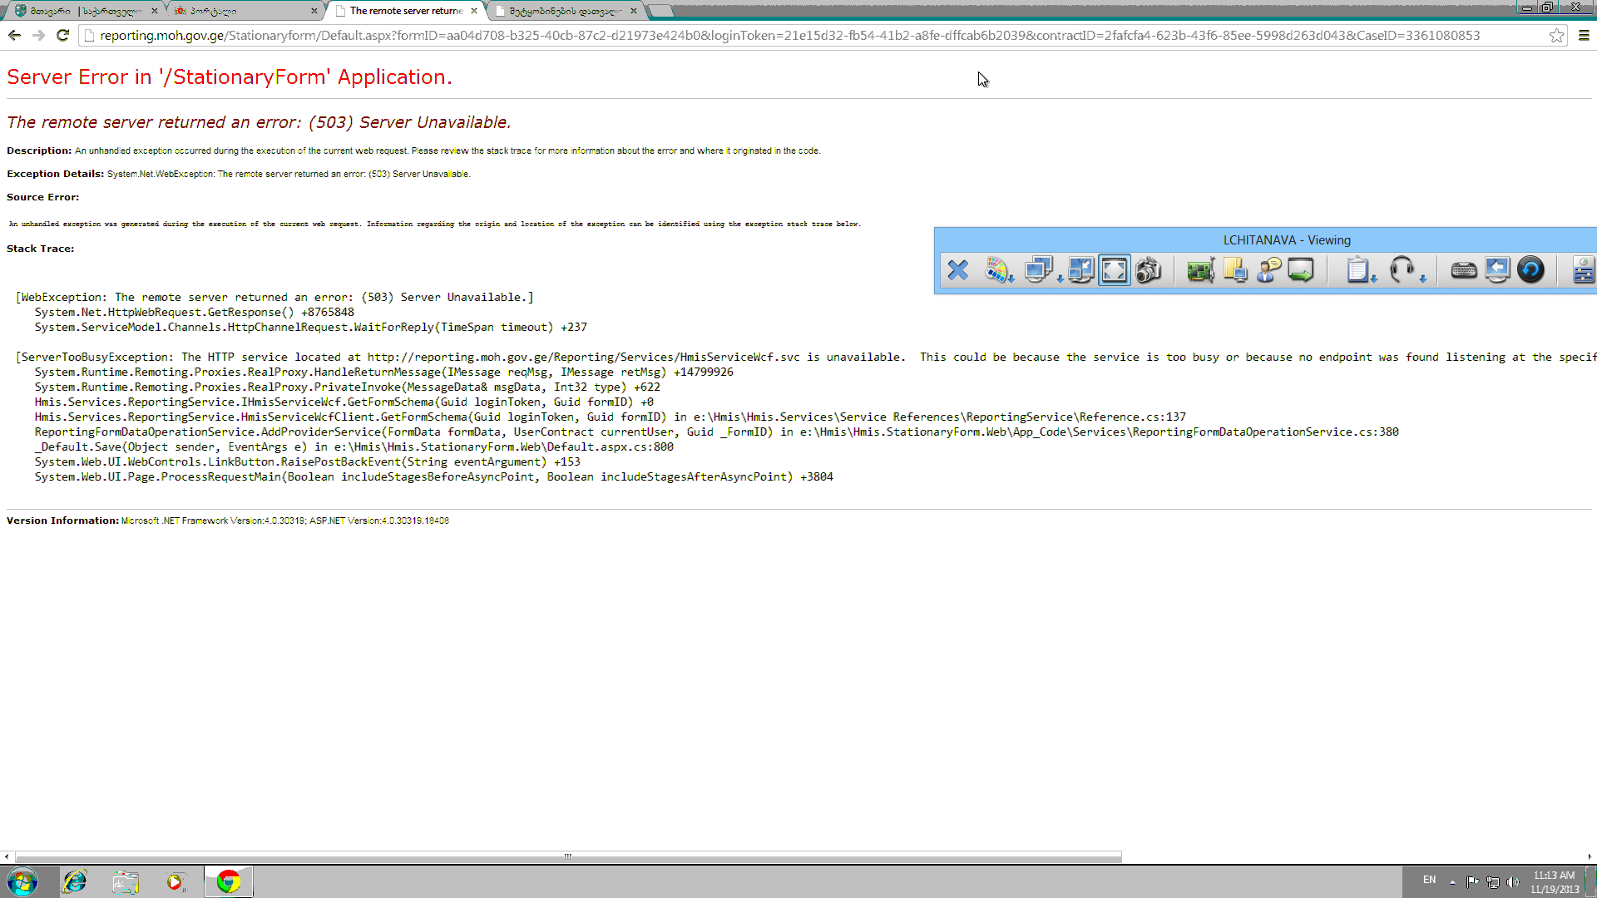Click the network card inventory icon

click(1200, 270)
